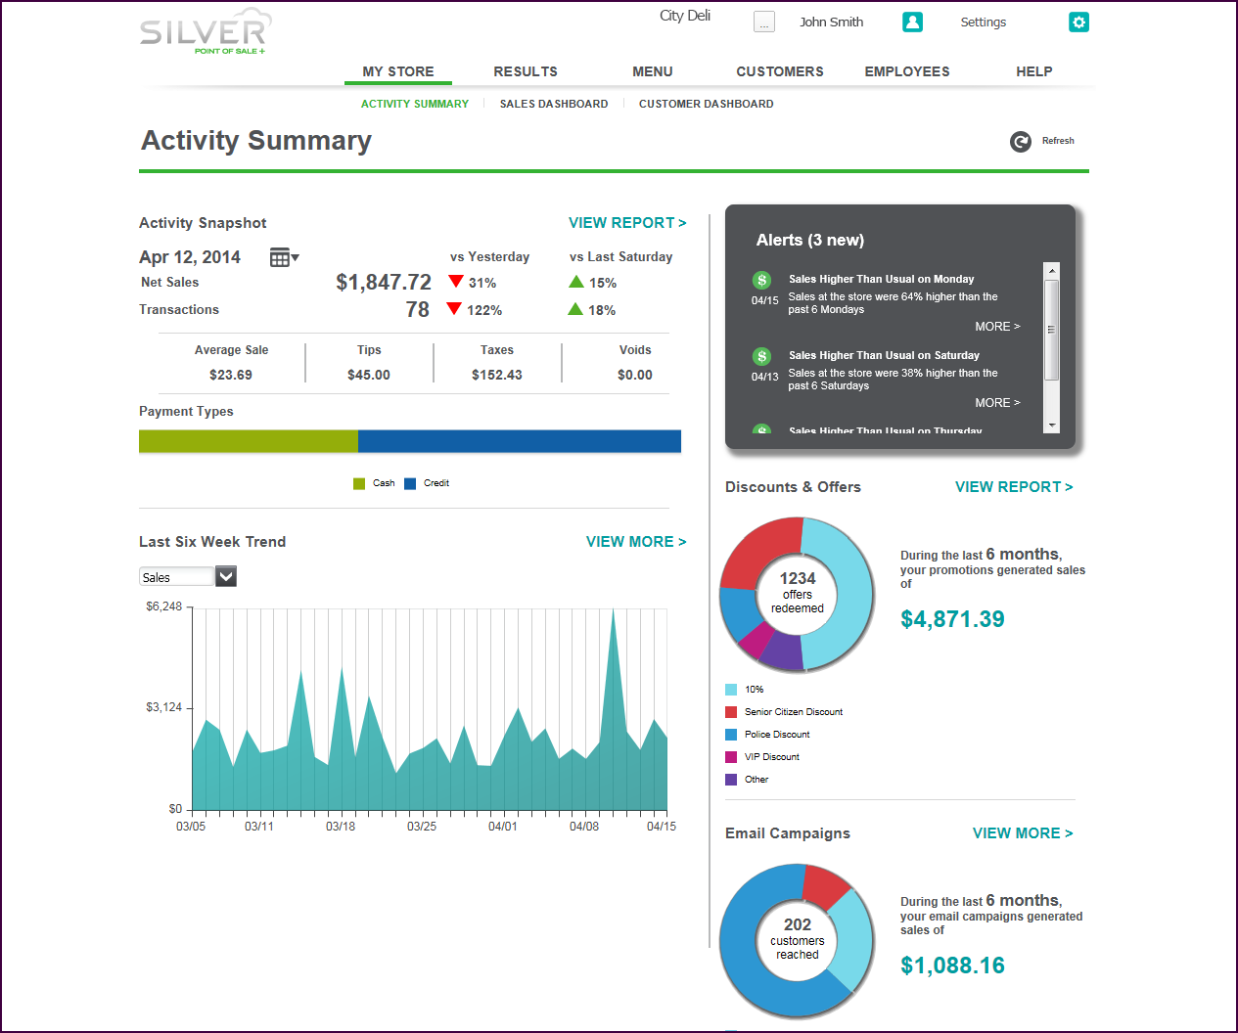
Task: Click the Other discount legend swatch
Action: click(731, 780)
